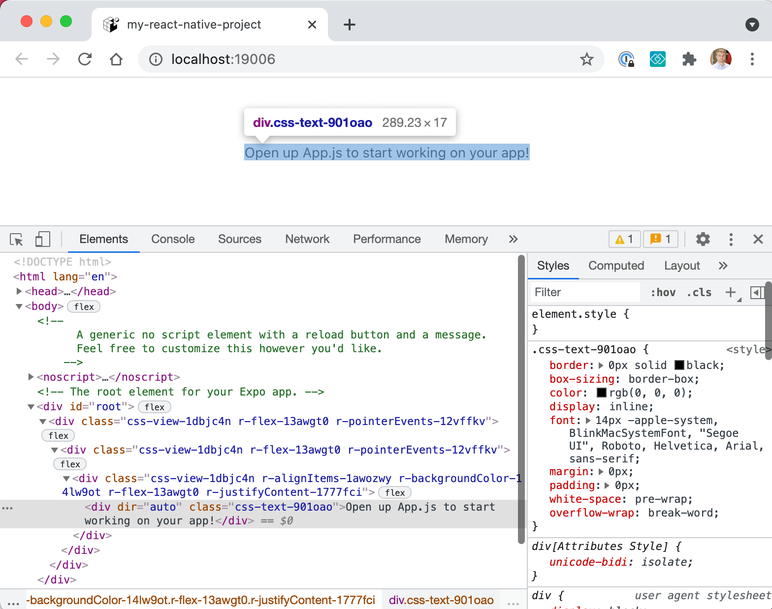Open DevTools customize three-dot menu
Image resolution: width=772 pixels, height=609 pixels.
(x=731, y=239)
